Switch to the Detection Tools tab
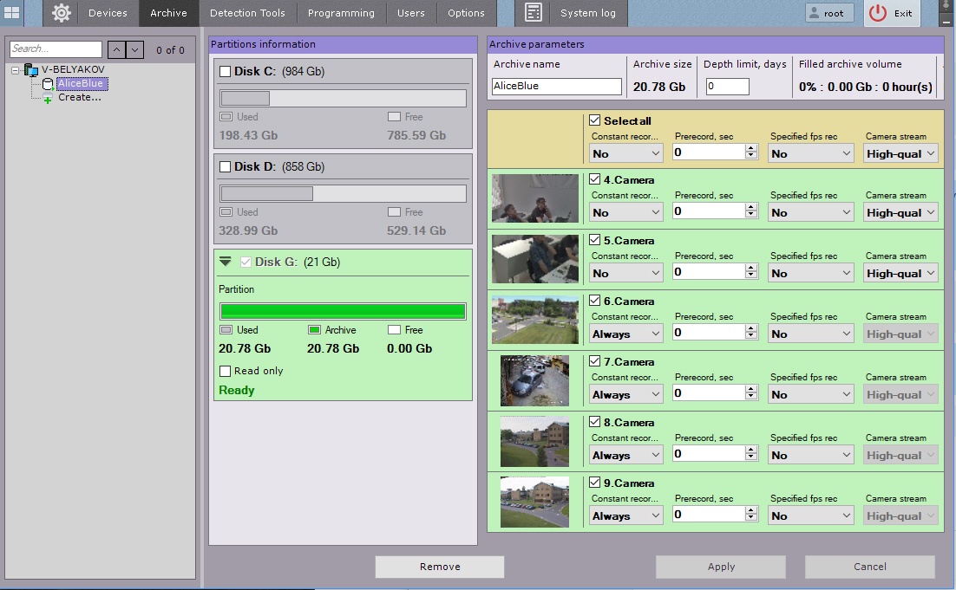Viewport: 956px width, 590px height. [247, 13]
